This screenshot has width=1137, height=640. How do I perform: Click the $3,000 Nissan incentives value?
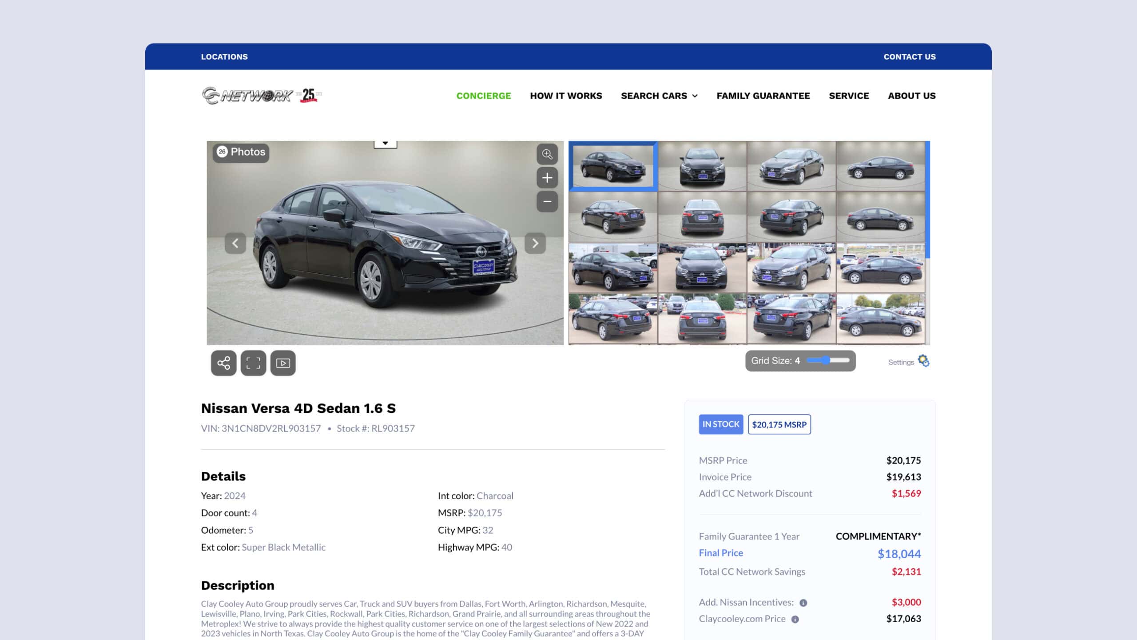[x=906, y=602]
